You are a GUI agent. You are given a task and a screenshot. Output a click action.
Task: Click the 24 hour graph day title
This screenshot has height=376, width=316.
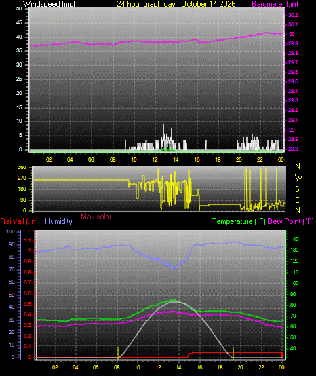(176, 4)
